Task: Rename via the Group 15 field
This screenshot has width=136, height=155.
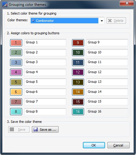Action: (107, 102)
